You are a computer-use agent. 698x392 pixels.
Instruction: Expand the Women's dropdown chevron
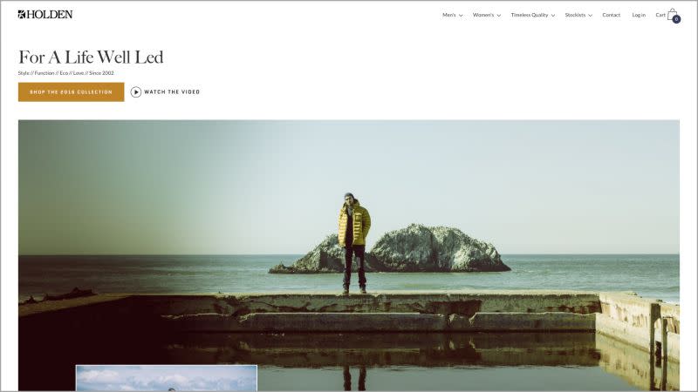[498, 16]
